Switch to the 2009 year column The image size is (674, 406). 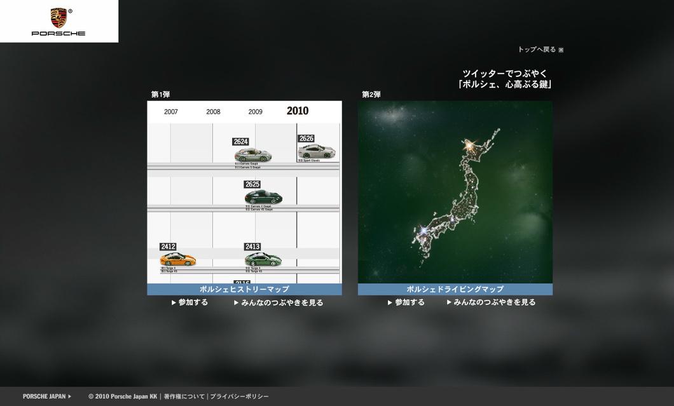point(255,112)
